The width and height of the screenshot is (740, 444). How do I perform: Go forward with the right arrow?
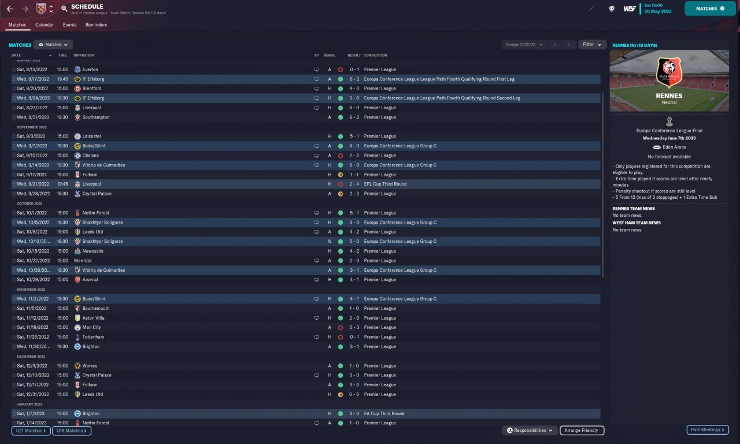pyautogui.click(x=25, y=9)
